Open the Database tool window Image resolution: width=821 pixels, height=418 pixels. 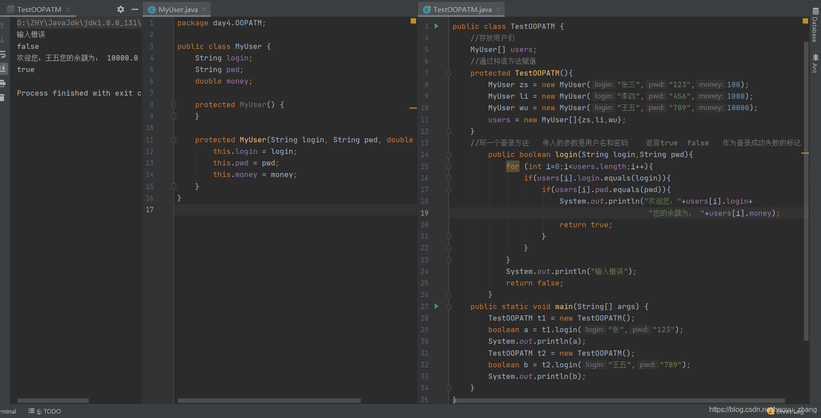815,25
